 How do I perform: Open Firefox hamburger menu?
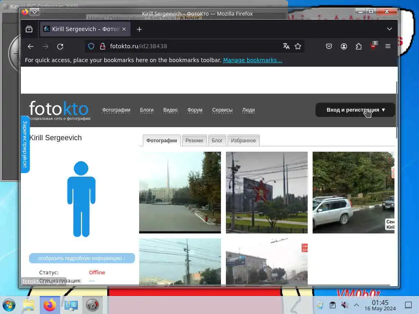tap(388, 46)
